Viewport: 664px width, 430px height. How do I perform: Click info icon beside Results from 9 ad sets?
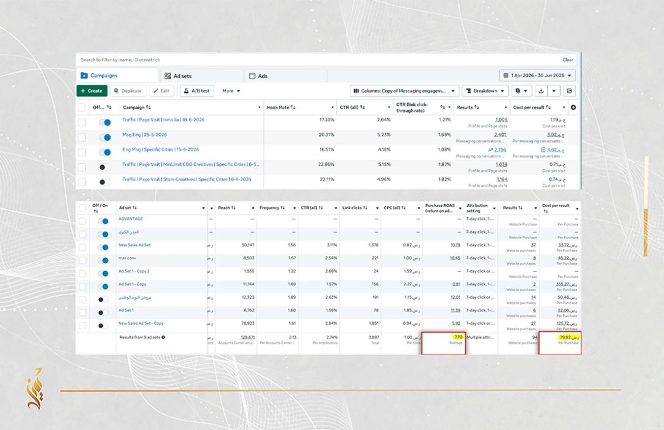[163, 338]
